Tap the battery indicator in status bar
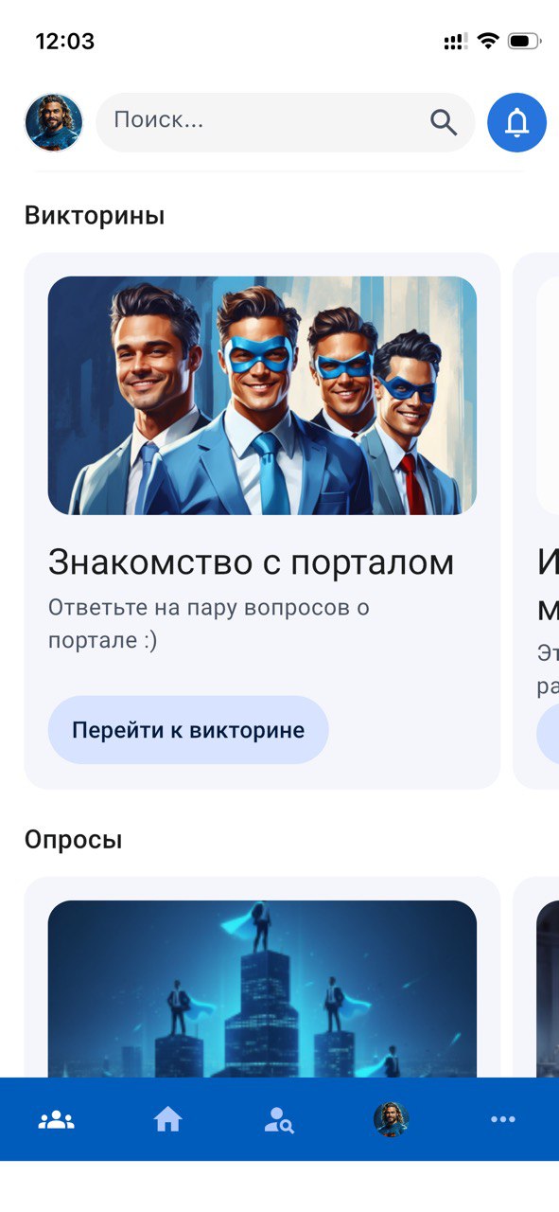559x1212 pixels. (524, 41)
